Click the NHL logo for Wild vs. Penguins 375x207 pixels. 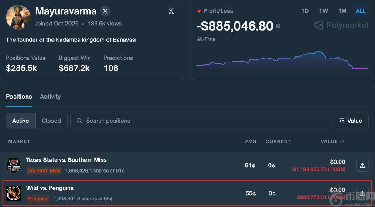pos(14,193)
